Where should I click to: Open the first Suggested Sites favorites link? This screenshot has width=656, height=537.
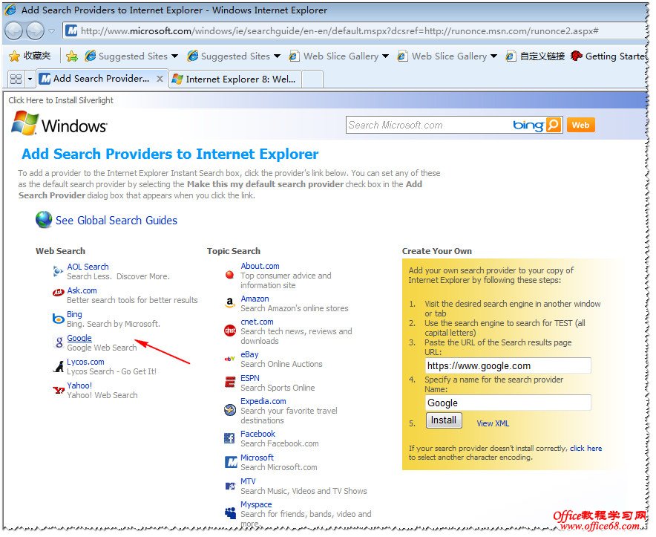pyautogui.click(x=126, y=56)
